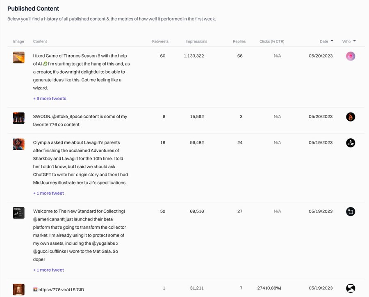Open the Who column filter arrow
This screenshot has width=369, height=297.
[354, 41]
